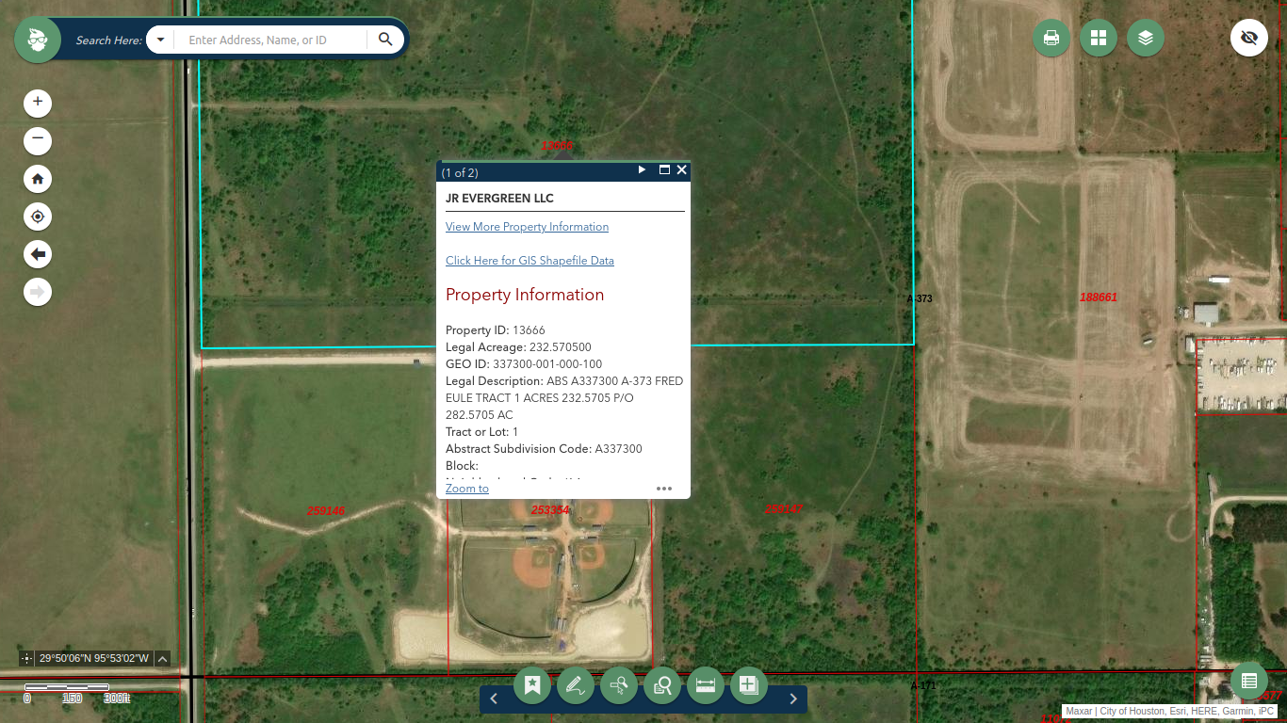Click parcel label 188661

[1099, 297]
